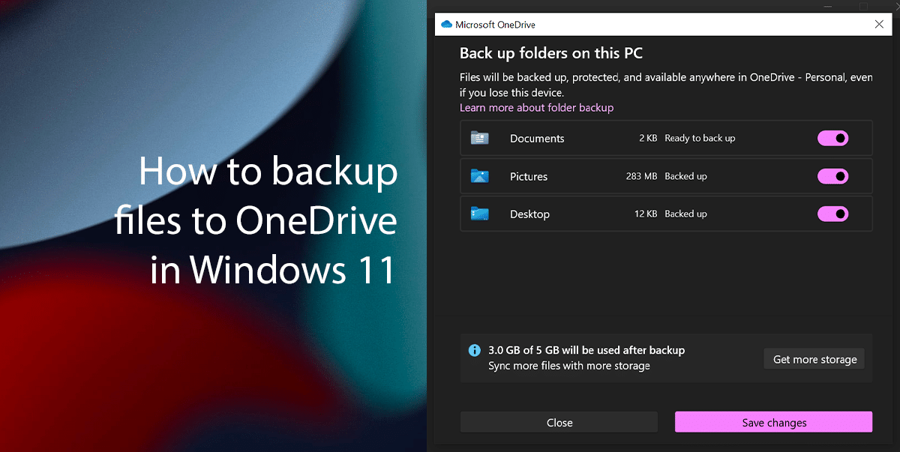Image resolution: width=900 pixels, height=452 pixels.
Task: Click the info icon next to the storage message
Action: [473, 350]
